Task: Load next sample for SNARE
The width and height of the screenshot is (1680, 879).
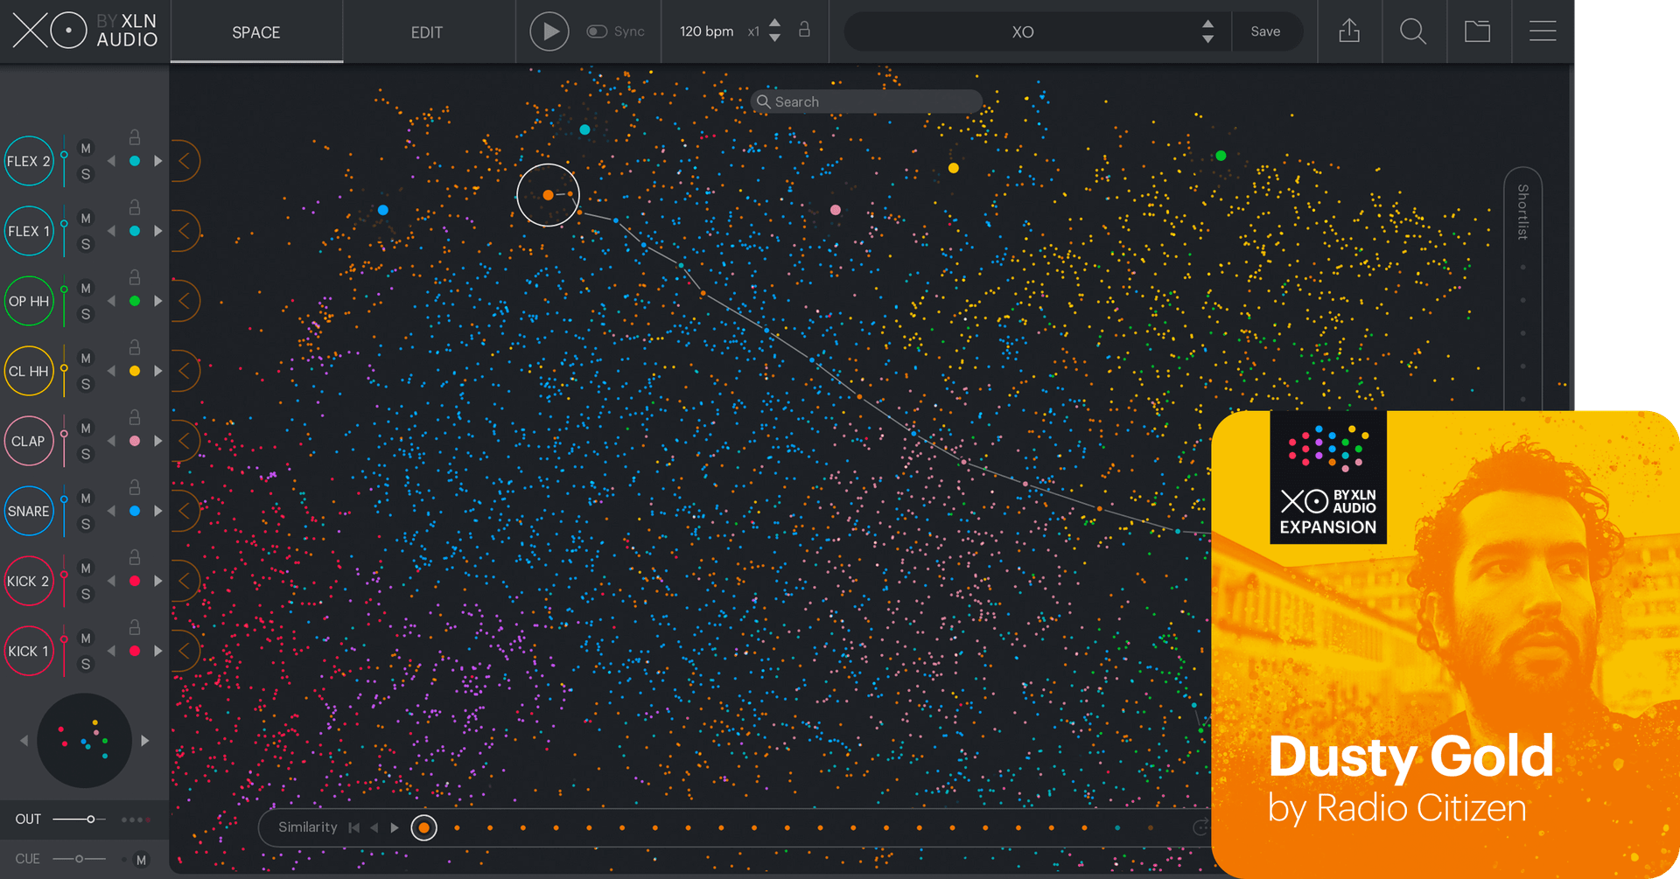Action: (158, 511)
